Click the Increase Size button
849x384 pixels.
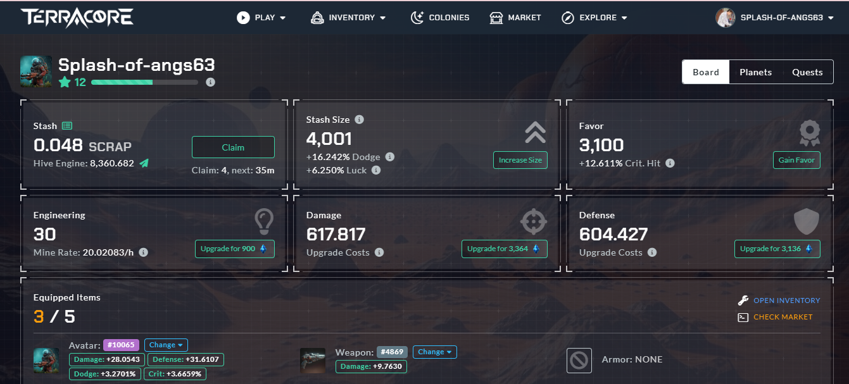pos(520,160)
